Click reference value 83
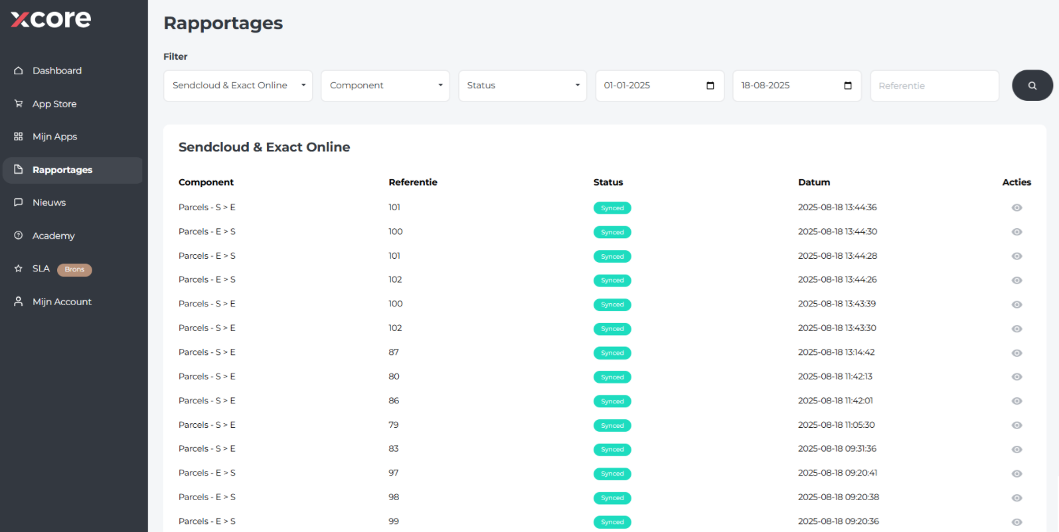The height and width of the screenshot is (532, 1059). (x=394, y=448)
